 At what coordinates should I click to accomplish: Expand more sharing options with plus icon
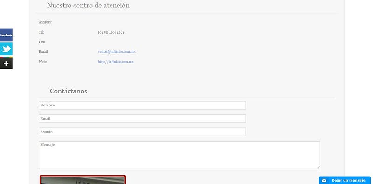(x=6, y=63)
